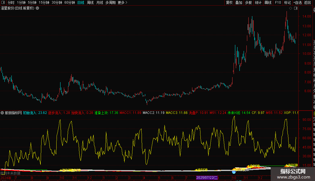Click the 返回 back button
The width and height of the screenshot is (315, 181).
pos(307,3)
